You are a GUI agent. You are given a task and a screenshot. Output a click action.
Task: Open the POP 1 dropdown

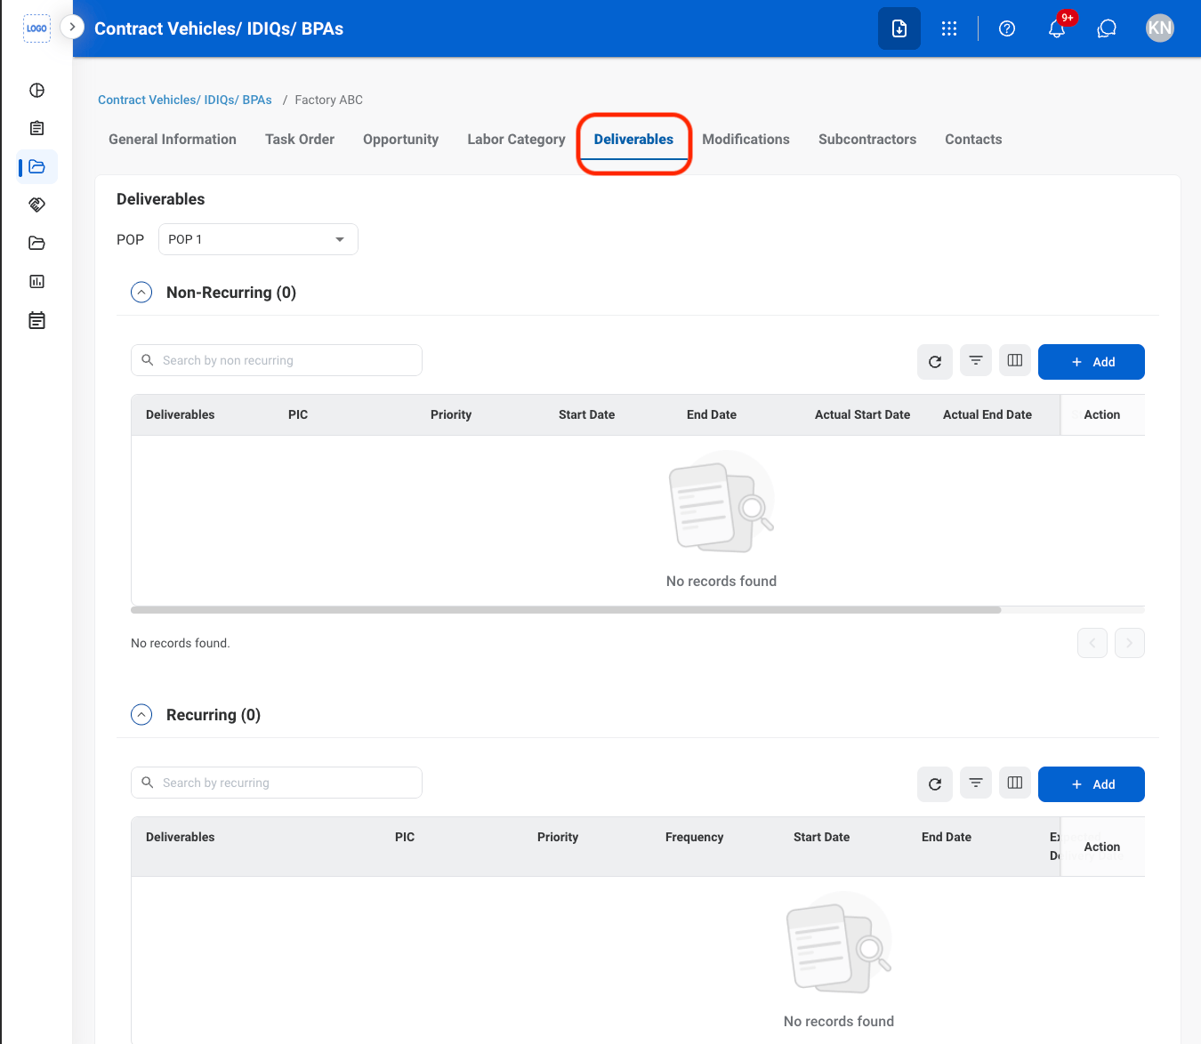(258, 239)
